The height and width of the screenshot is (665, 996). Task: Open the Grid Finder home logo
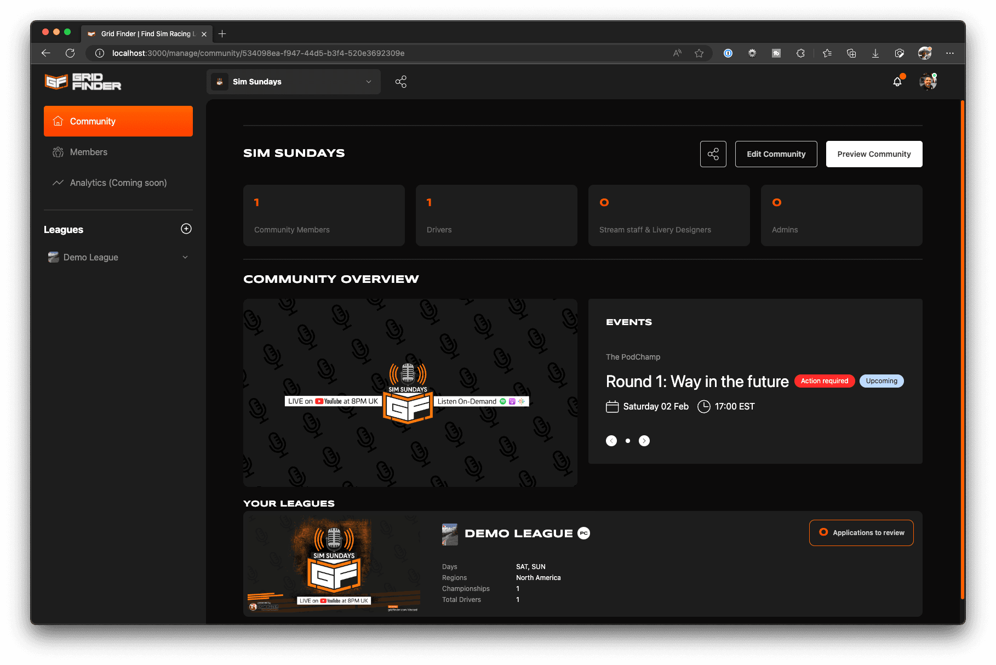[x=82, y=82]
